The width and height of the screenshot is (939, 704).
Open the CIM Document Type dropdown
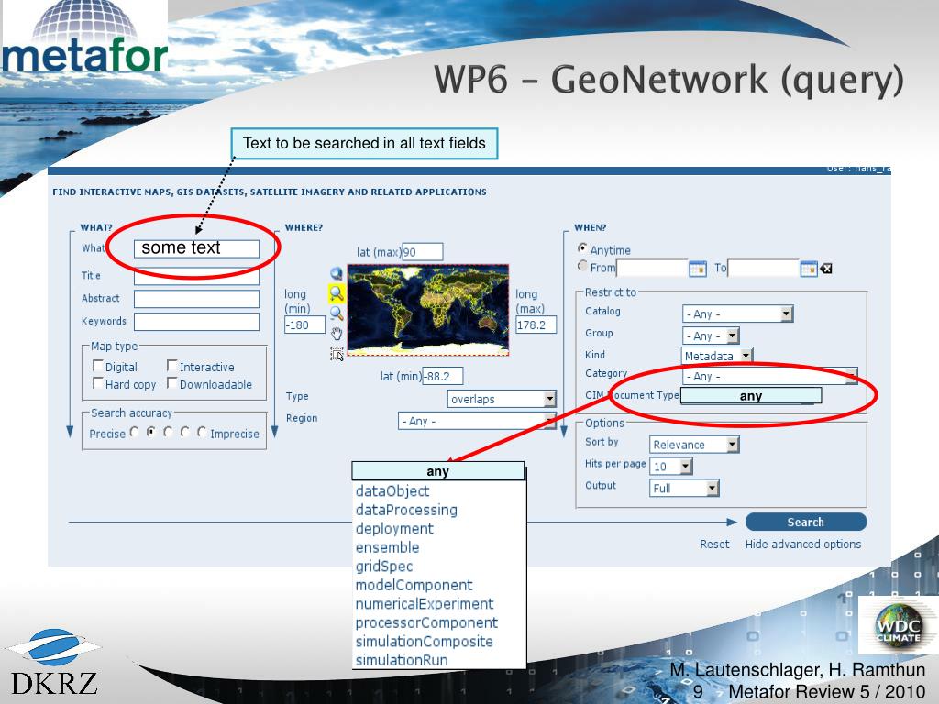tap(751, 396)
